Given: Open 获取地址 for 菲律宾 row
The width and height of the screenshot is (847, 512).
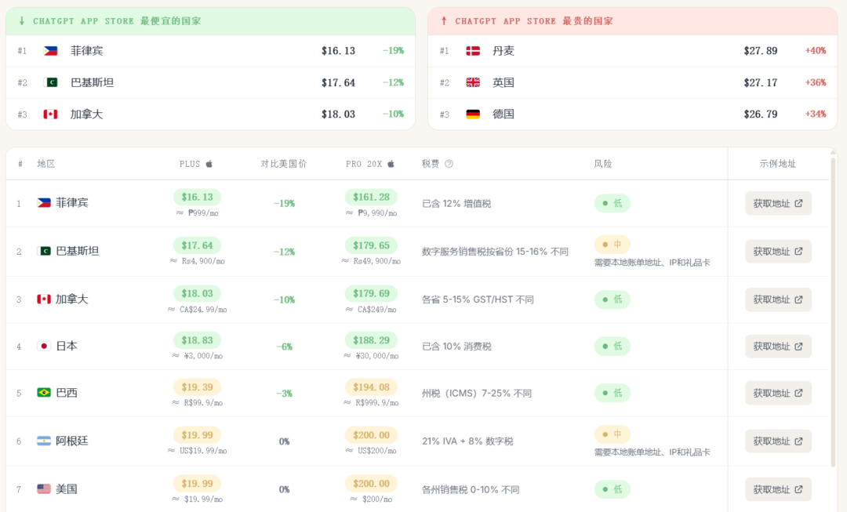Looking at the screenshot, I should click(x=778, y=203).
